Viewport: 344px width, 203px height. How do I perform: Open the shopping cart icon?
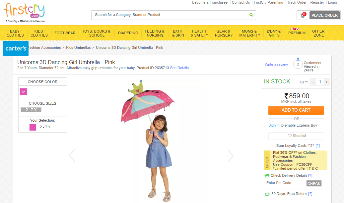click(303, 15)
